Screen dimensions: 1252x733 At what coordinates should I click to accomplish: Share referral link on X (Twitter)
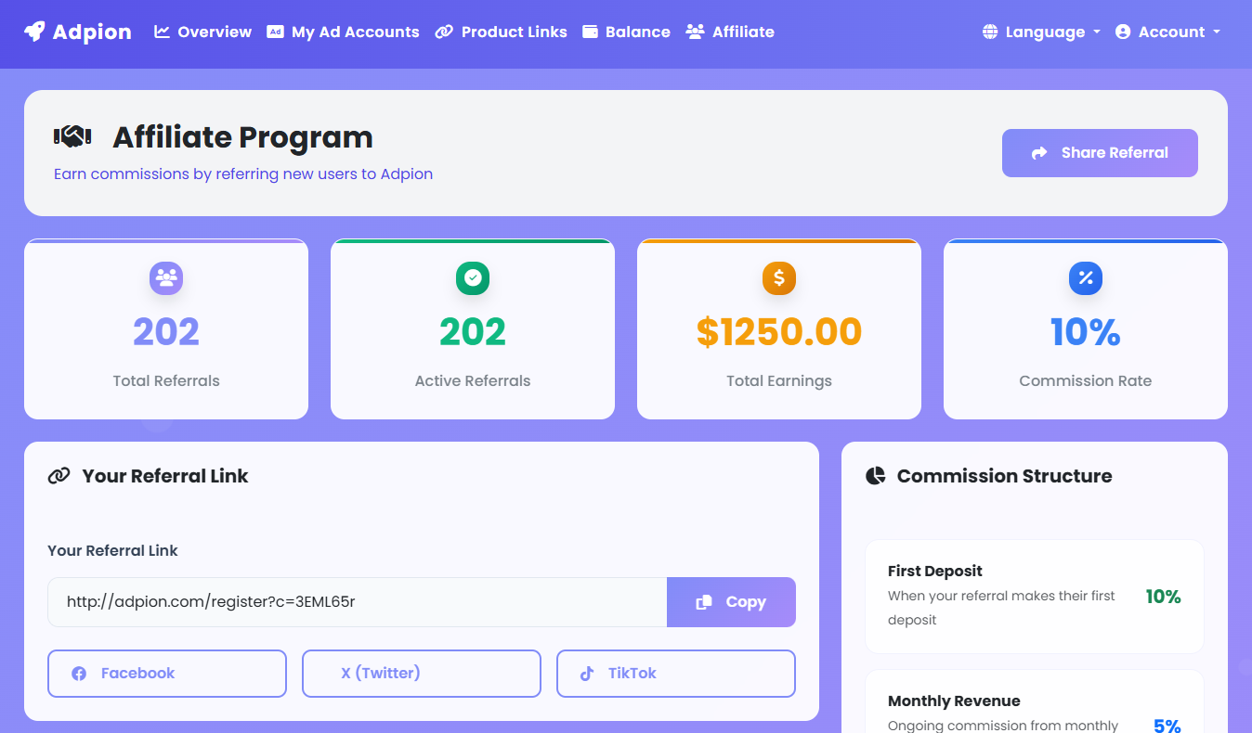click(422, 674)
